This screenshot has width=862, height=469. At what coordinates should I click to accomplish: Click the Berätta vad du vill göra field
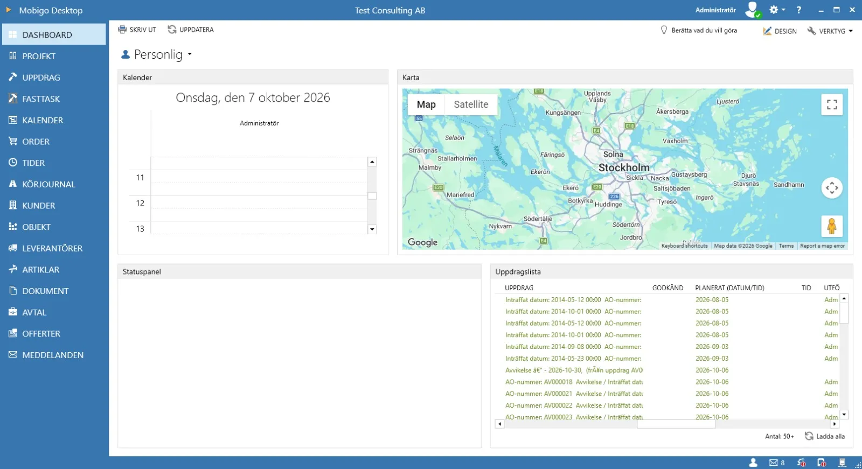pyautogui.click(x=699, y=31)
